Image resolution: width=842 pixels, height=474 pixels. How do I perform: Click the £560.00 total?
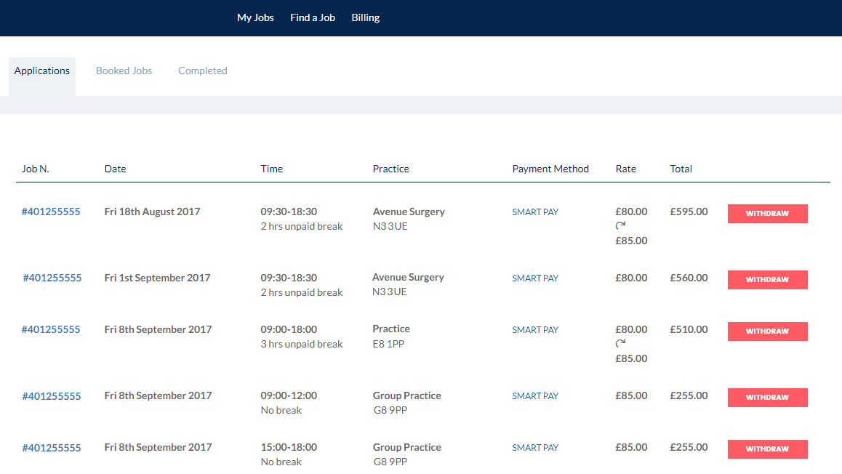689,278
